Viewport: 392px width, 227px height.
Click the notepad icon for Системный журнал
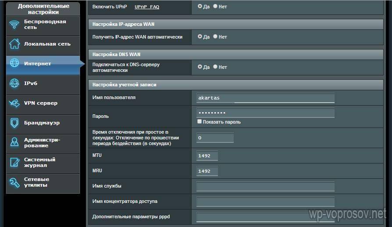coord(14,163)
